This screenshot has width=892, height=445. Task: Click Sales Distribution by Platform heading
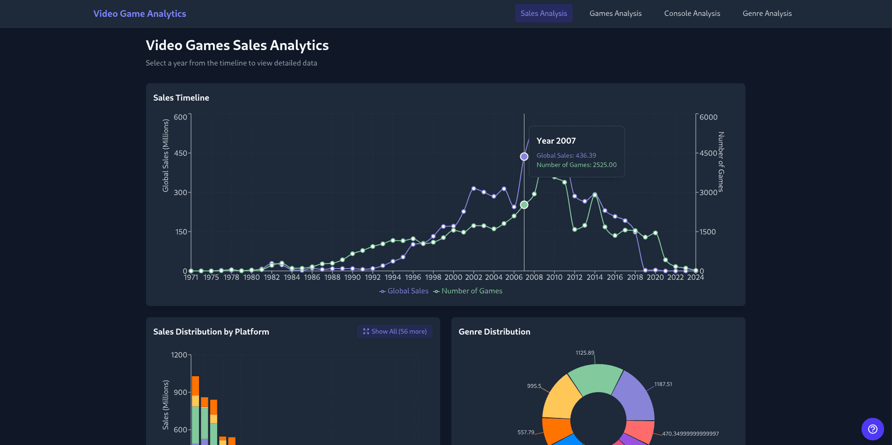pos(211,332)
